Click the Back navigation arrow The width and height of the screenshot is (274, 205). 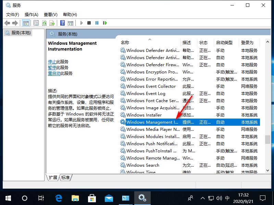(8, 23)
